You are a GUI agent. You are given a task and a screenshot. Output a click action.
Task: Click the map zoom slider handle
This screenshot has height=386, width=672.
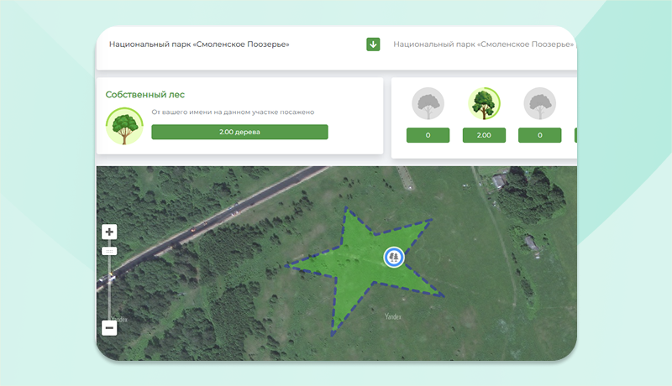point(109,251)
